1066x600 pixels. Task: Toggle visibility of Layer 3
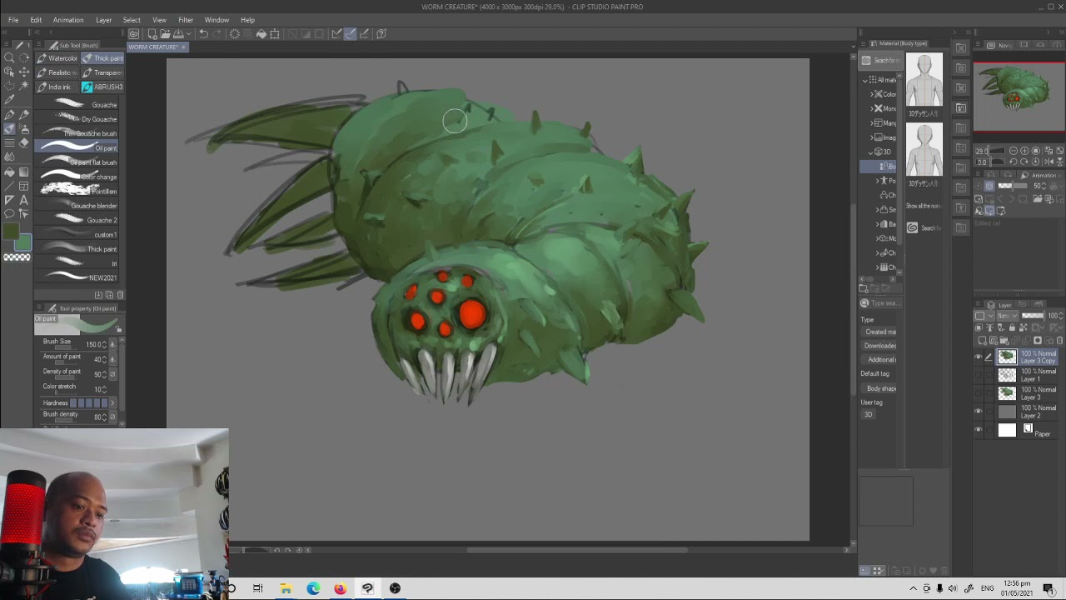pos(978,392)
